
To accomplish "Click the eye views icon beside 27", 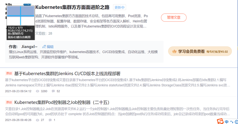I will (x=37, y=120).
